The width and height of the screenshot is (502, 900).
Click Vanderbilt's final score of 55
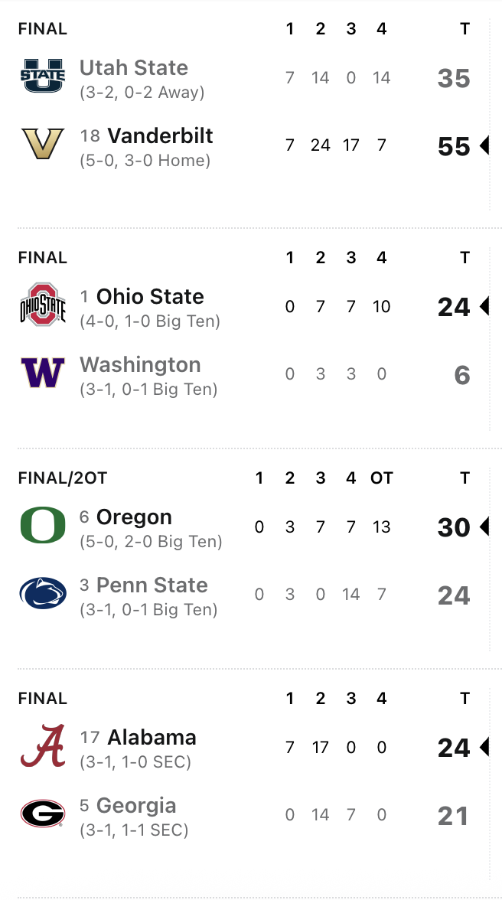pos(454,146)
